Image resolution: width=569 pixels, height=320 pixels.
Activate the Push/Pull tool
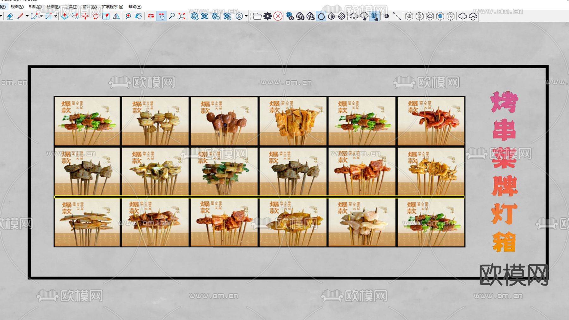(x=64, y=16)
